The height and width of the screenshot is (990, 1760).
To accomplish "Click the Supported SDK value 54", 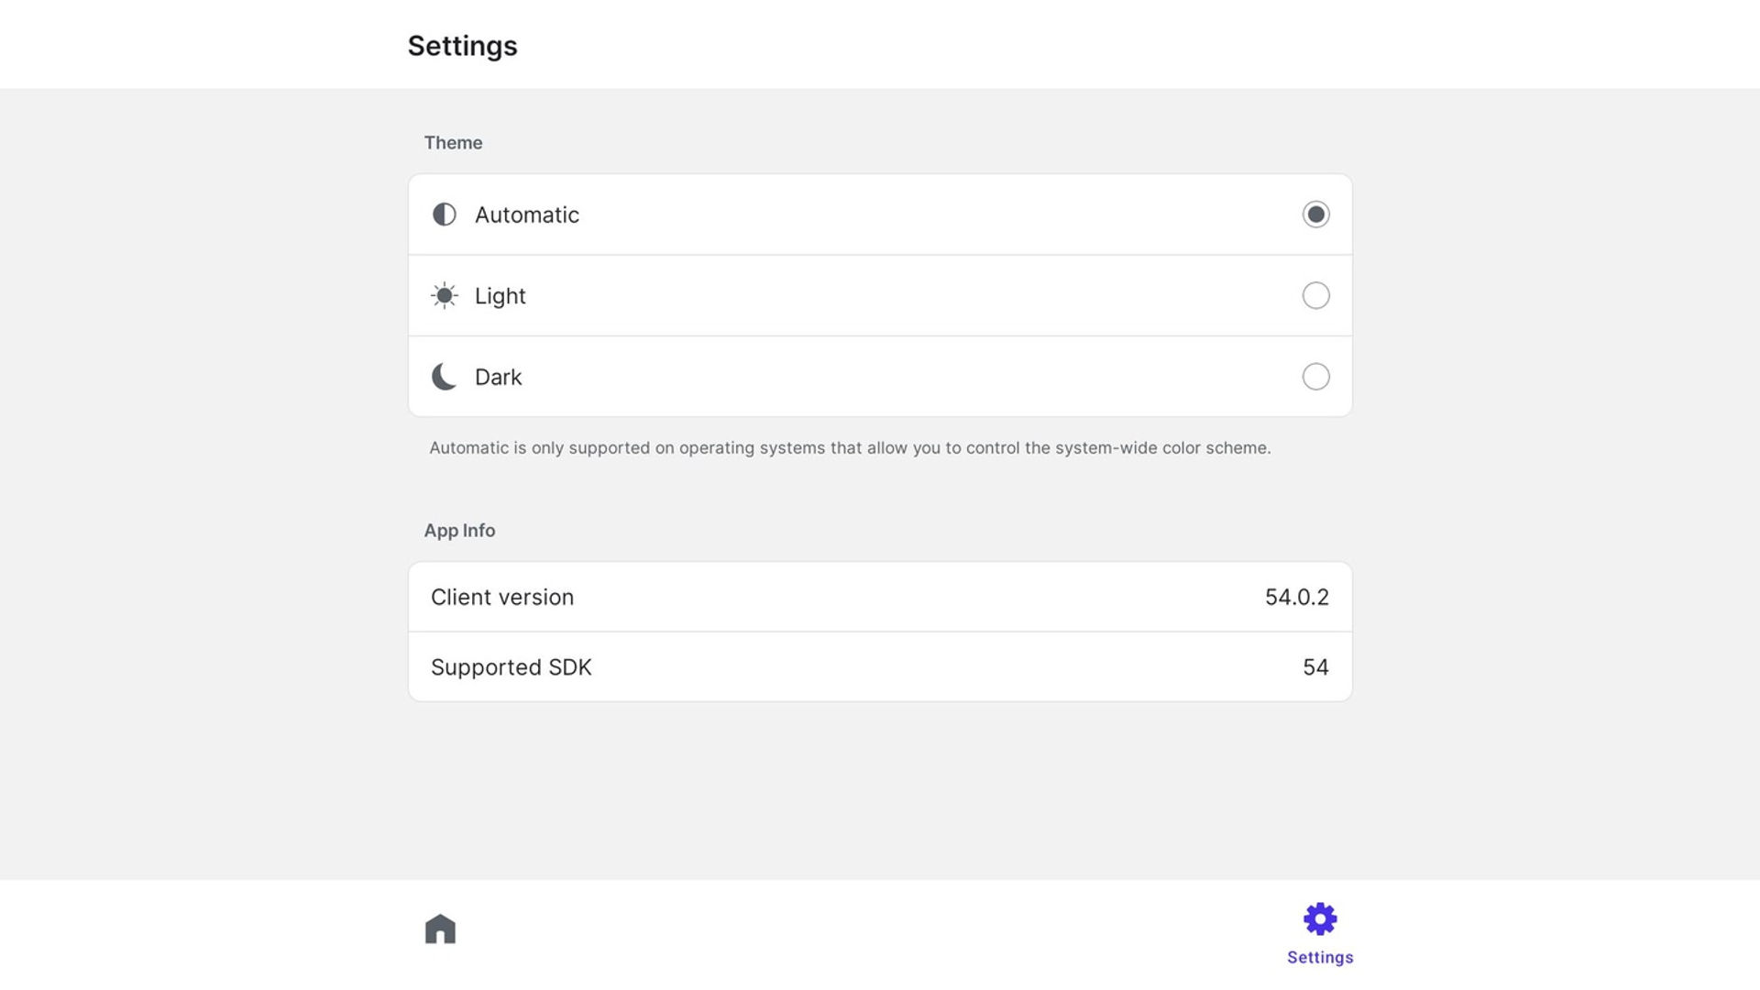I will 1315,667.
